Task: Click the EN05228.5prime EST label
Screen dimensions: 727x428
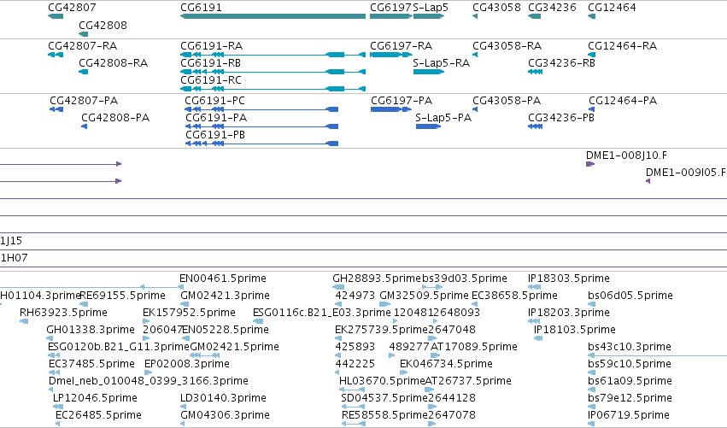Action: click(226, 330)
